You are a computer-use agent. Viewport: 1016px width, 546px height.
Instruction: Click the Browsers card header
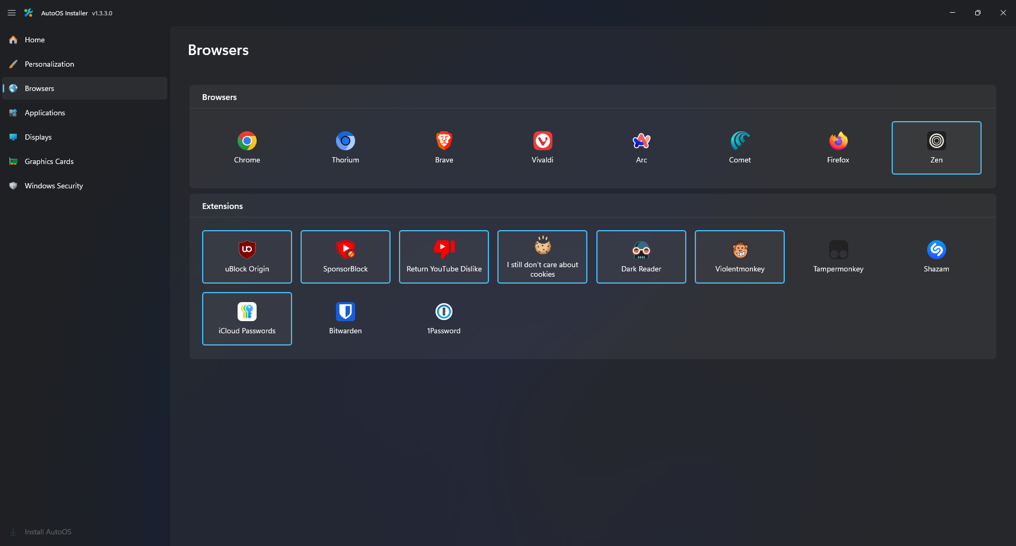219,97
